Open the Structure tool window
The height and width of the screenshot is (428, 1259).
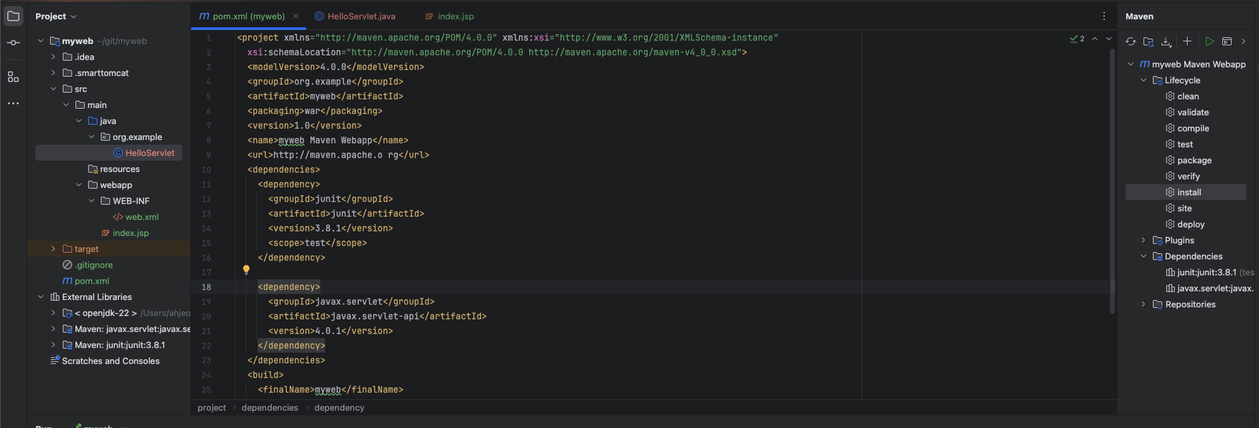[13, 77]
